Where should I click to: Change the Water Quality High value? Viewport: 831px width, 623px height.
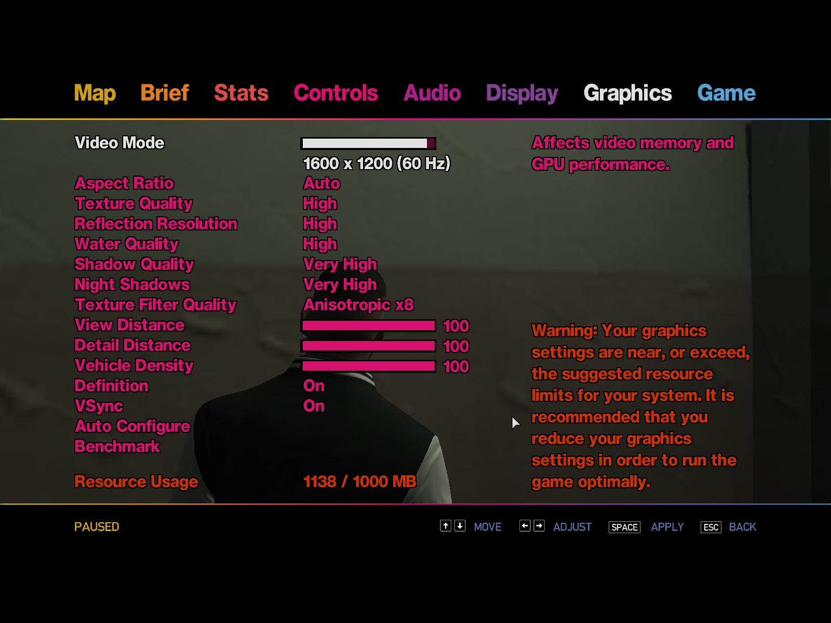pyautogui.click(x=320, y=244)
